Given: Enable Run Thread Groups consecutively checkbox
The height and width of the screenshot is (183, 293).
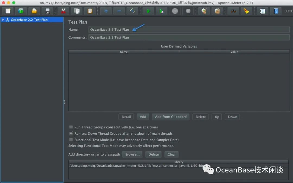Looking at the screenshot, I should (71, 127).
